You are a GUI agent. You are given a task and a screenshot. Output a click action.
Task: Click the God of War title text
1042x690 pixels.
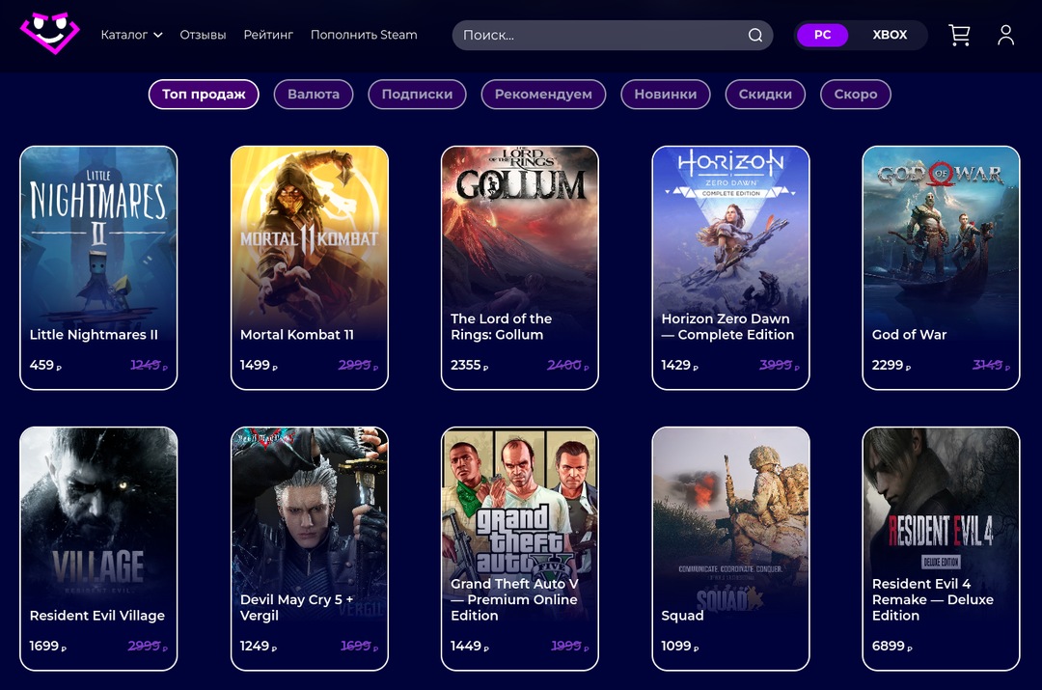point(909,334)
